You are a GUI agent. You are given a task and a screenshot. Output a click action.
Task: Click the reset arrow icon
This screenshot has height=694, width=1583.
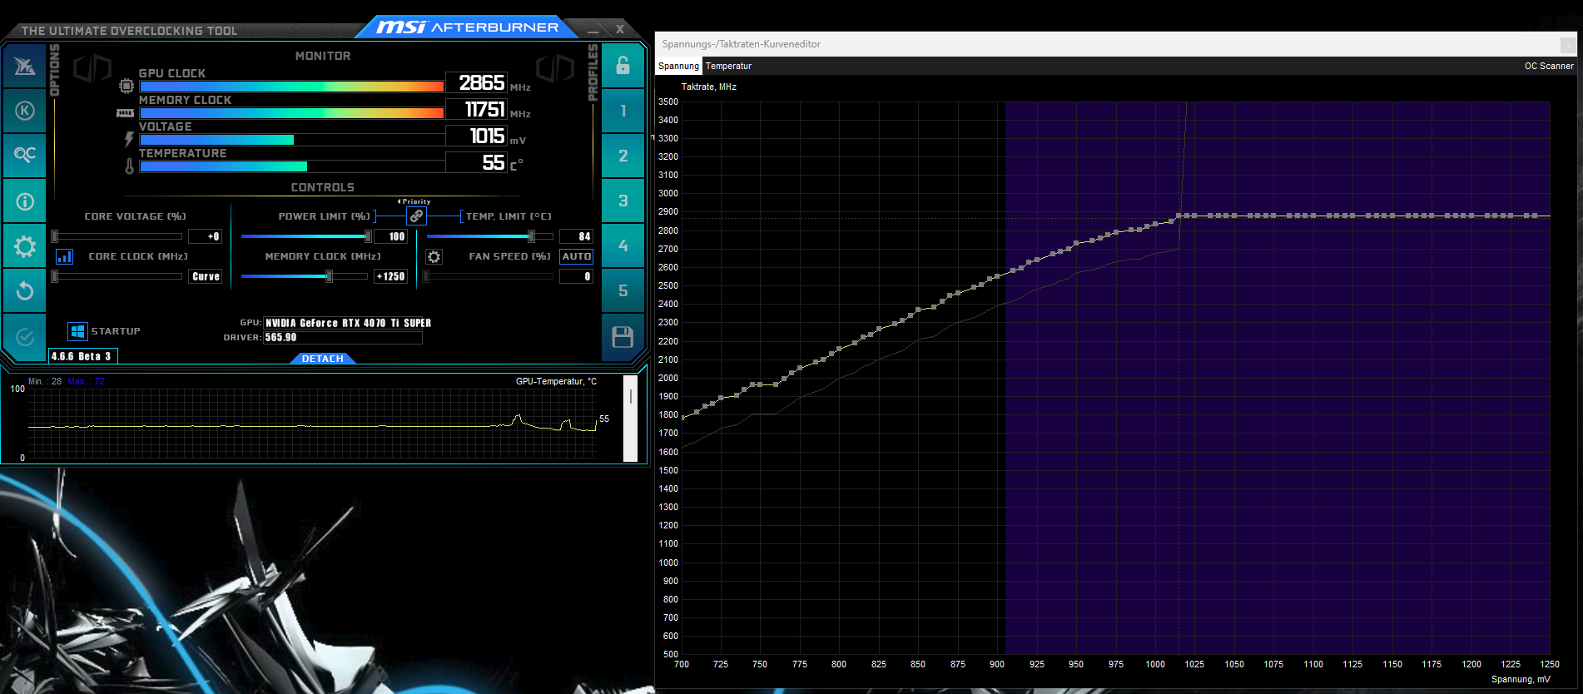click(x=24, y=290)
